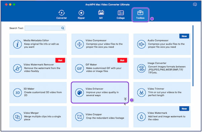Select Image Converter title
202x132 pixels.
click(157, 63)
